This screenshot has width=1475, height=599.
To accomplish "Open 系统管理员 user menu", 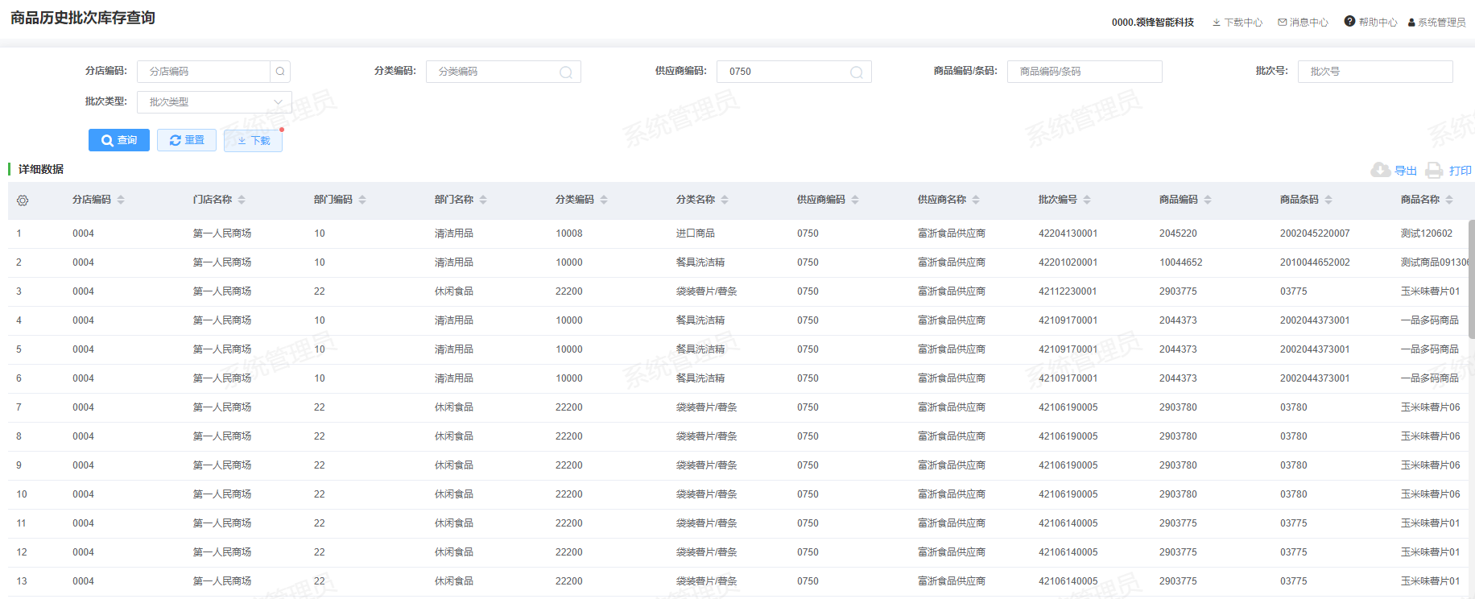I will click(x=1437, y=23).
